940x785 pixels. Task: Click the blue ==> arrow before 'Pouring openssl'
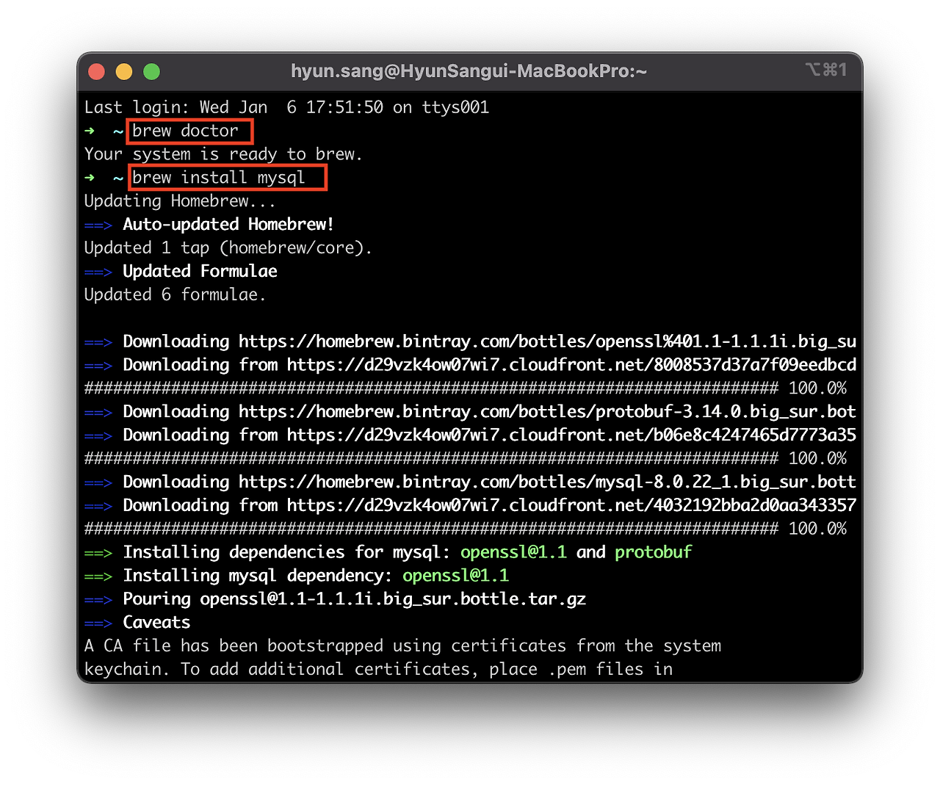coord(98,600)
